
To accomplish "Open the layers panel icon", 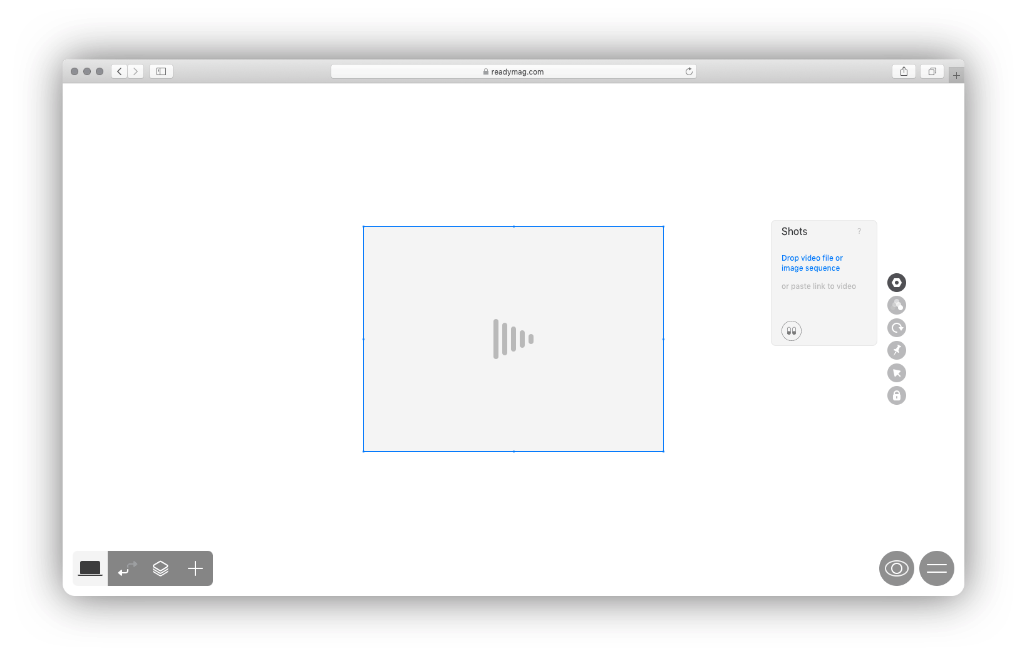I will pos(160,568).
